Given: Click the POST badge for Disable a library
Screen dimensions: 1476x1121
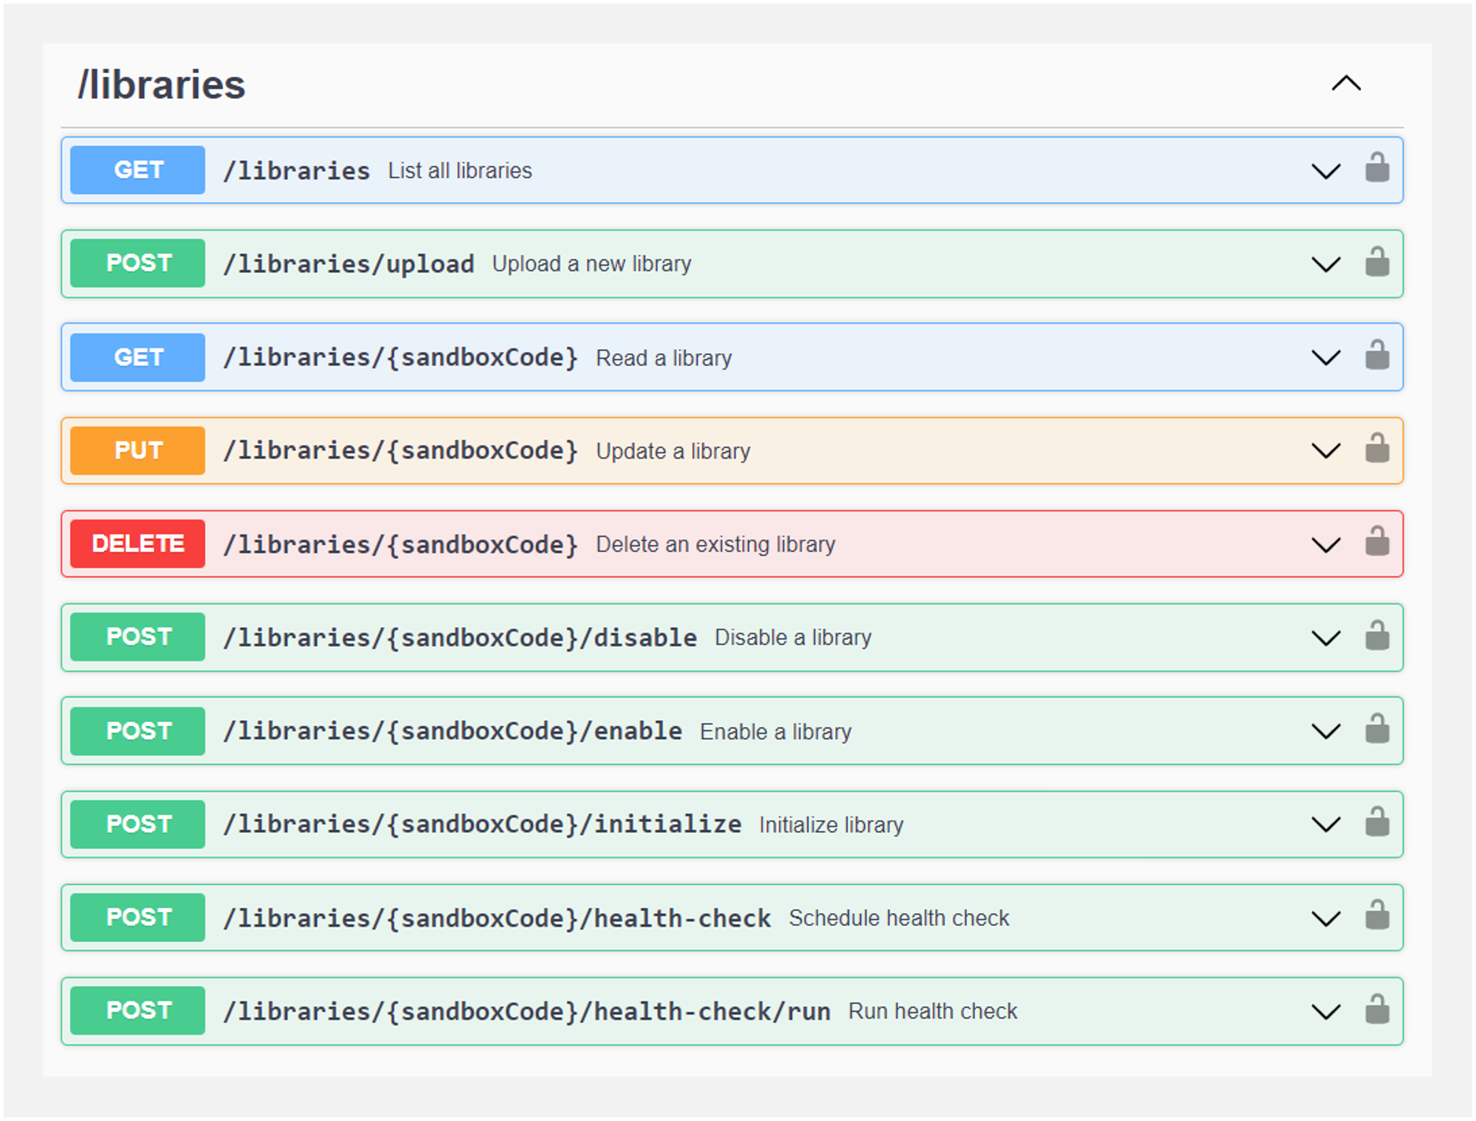Looking at the screenshot, I should (x=138, y=637).
